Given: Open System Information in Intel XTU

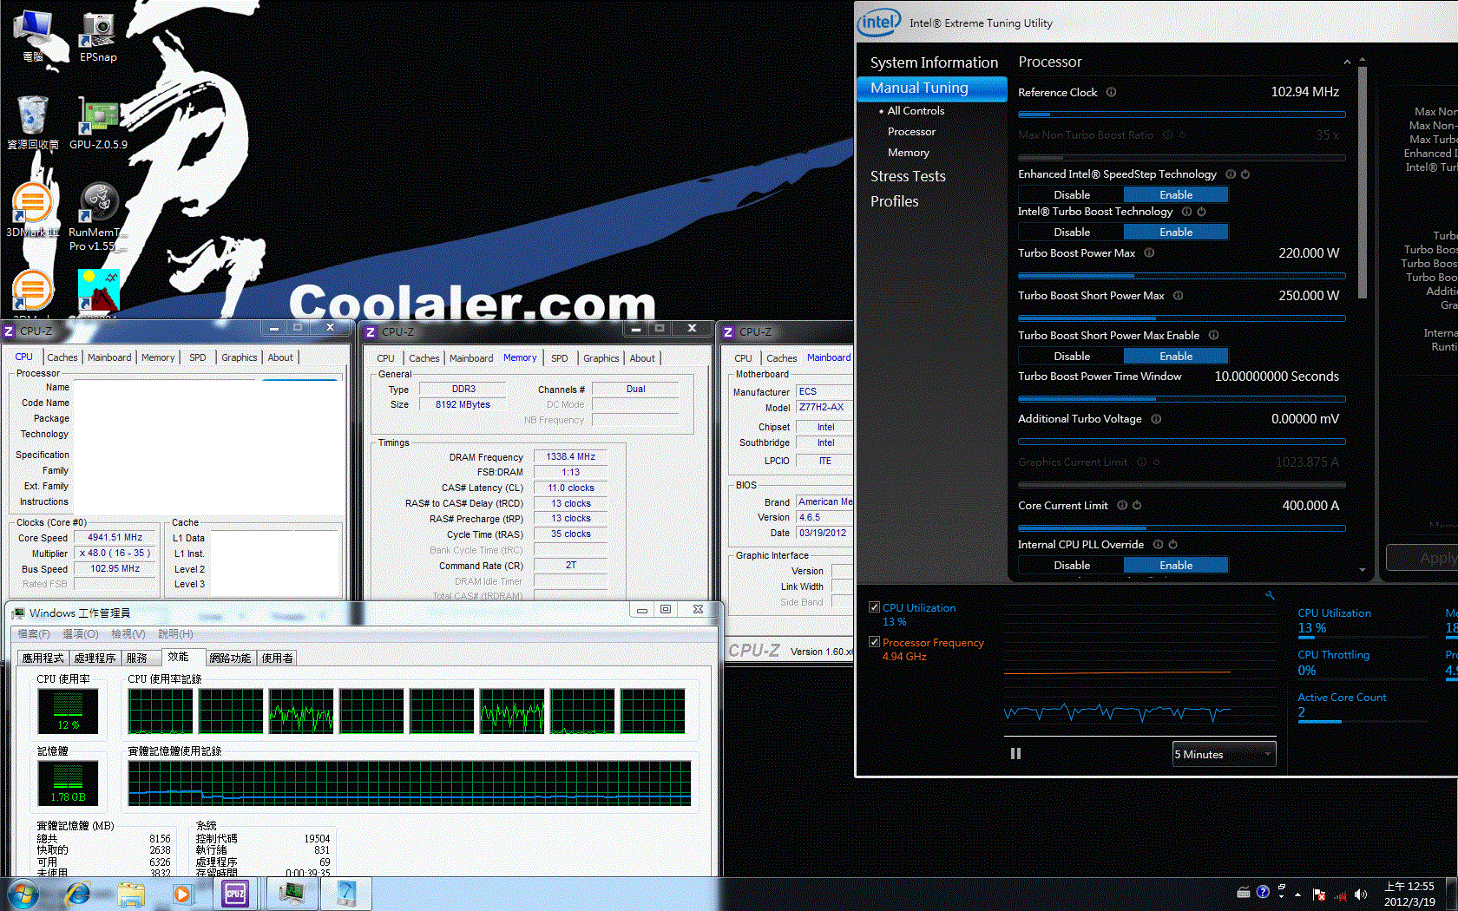Looking at the screenshot, I should (934, 62).
